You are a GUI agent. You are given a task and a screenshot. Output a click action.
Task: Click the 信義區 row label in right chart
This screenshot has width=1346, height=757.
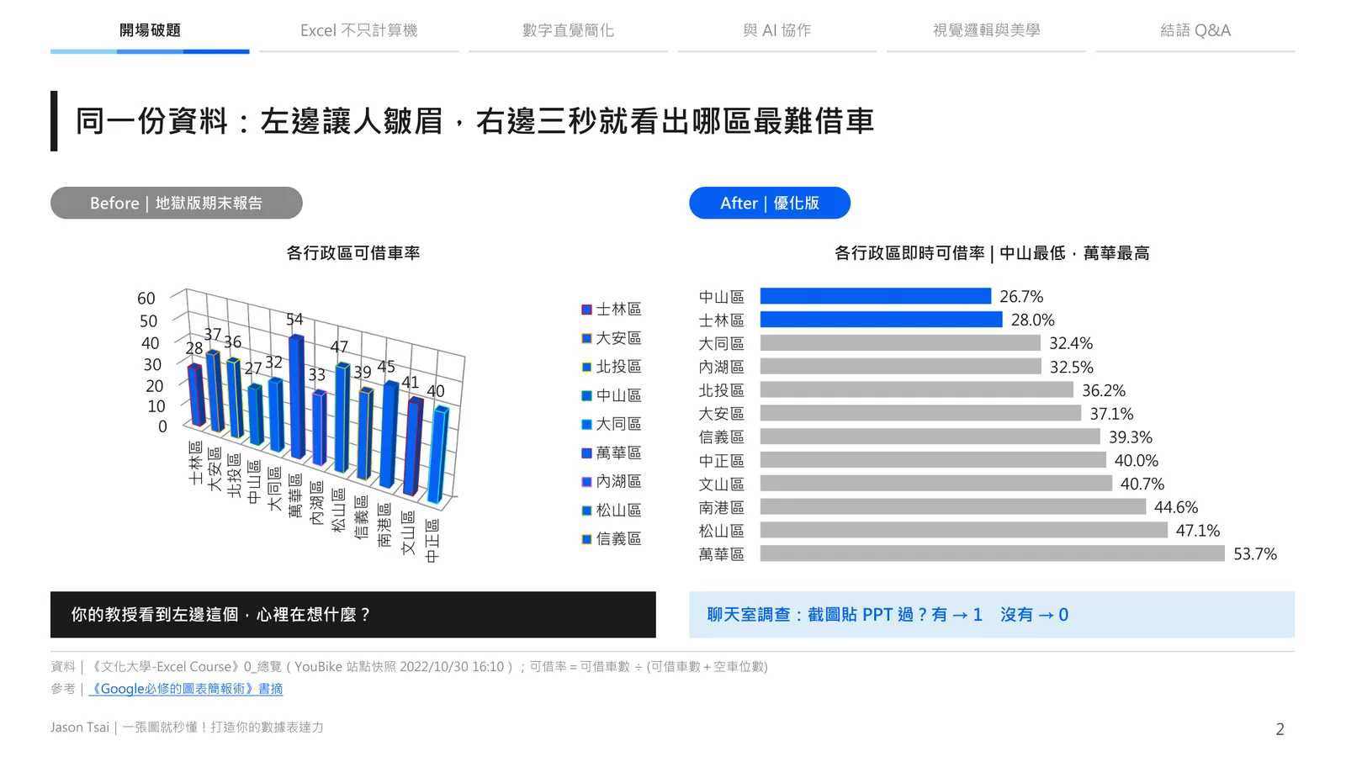(x=722, y=437)
